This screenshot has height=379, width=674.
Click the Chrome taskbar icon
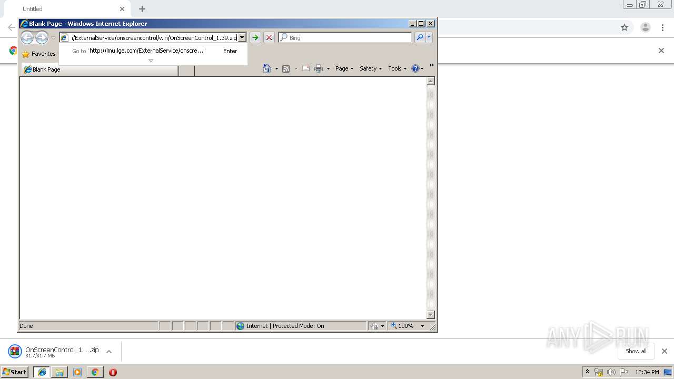95,372
